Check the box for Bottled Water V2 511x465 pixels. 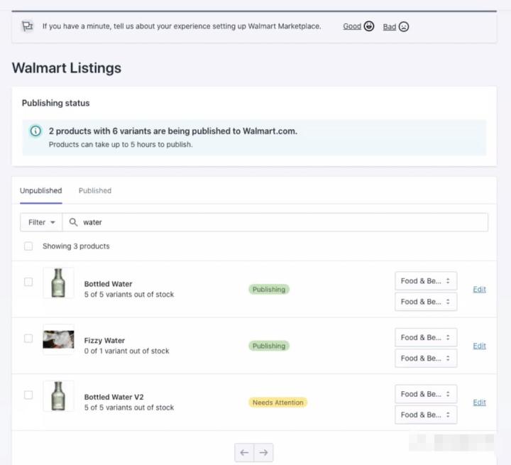click(x=28, y=395)
